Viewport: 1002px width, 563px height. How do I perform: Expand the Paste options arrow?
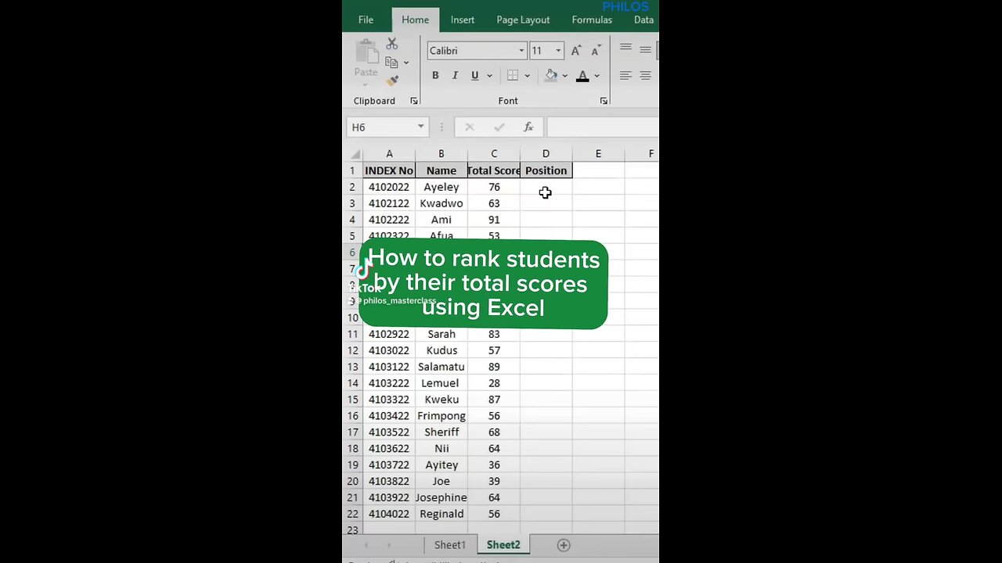click(366, 83)
